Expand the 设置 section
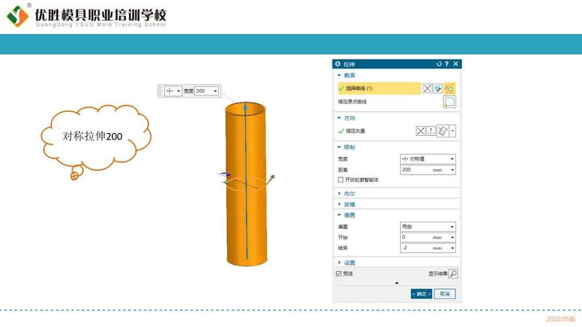This screenshot has width=582, height=327. (x=339, y=262)
